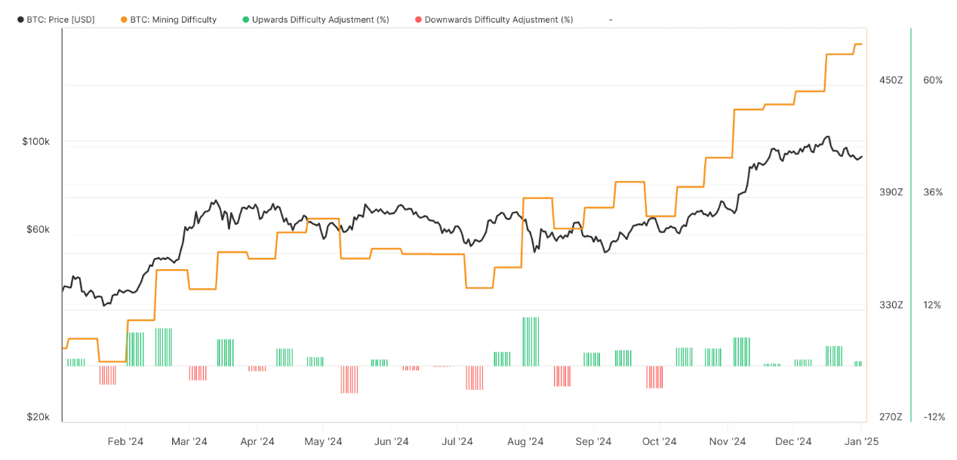Image resolution: width=957 pixels, height=460 pixels.
Task: Toggle the BTC: Price [USD] series label
Action: coord(60,20)
